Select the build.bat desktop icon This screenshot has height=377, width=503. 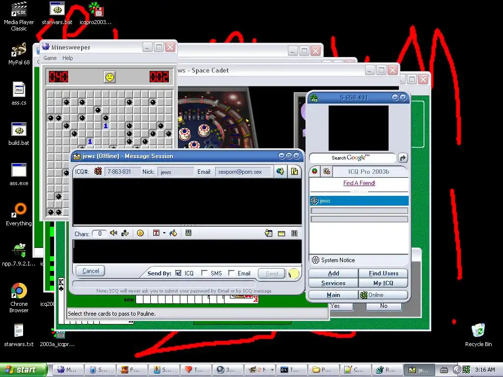click(x=19, y=134)
